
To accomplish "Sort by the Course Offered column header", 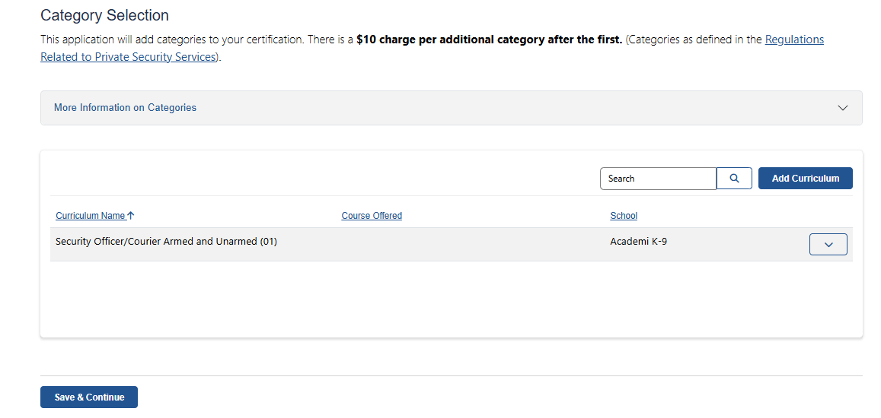I will tap(372, 216).
